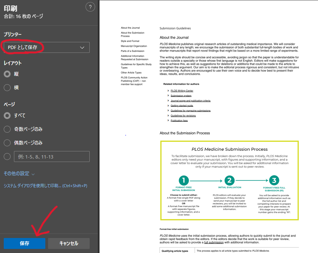This screenshot has height=253, width=318.
Task: Click the full submission link in preview text
Action: point(214,242)
